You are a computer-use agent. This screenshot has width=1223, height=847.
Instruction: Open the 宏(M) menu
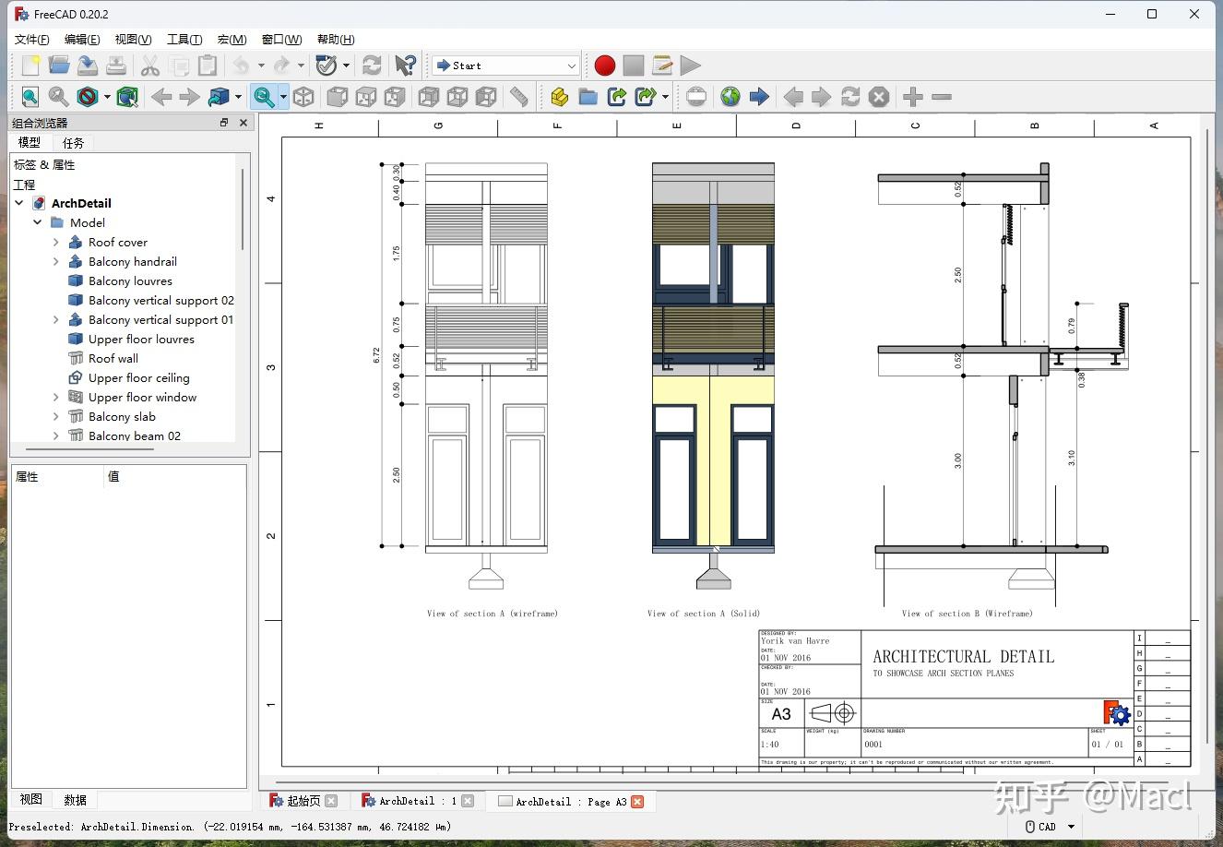click(x=232, y=39)
